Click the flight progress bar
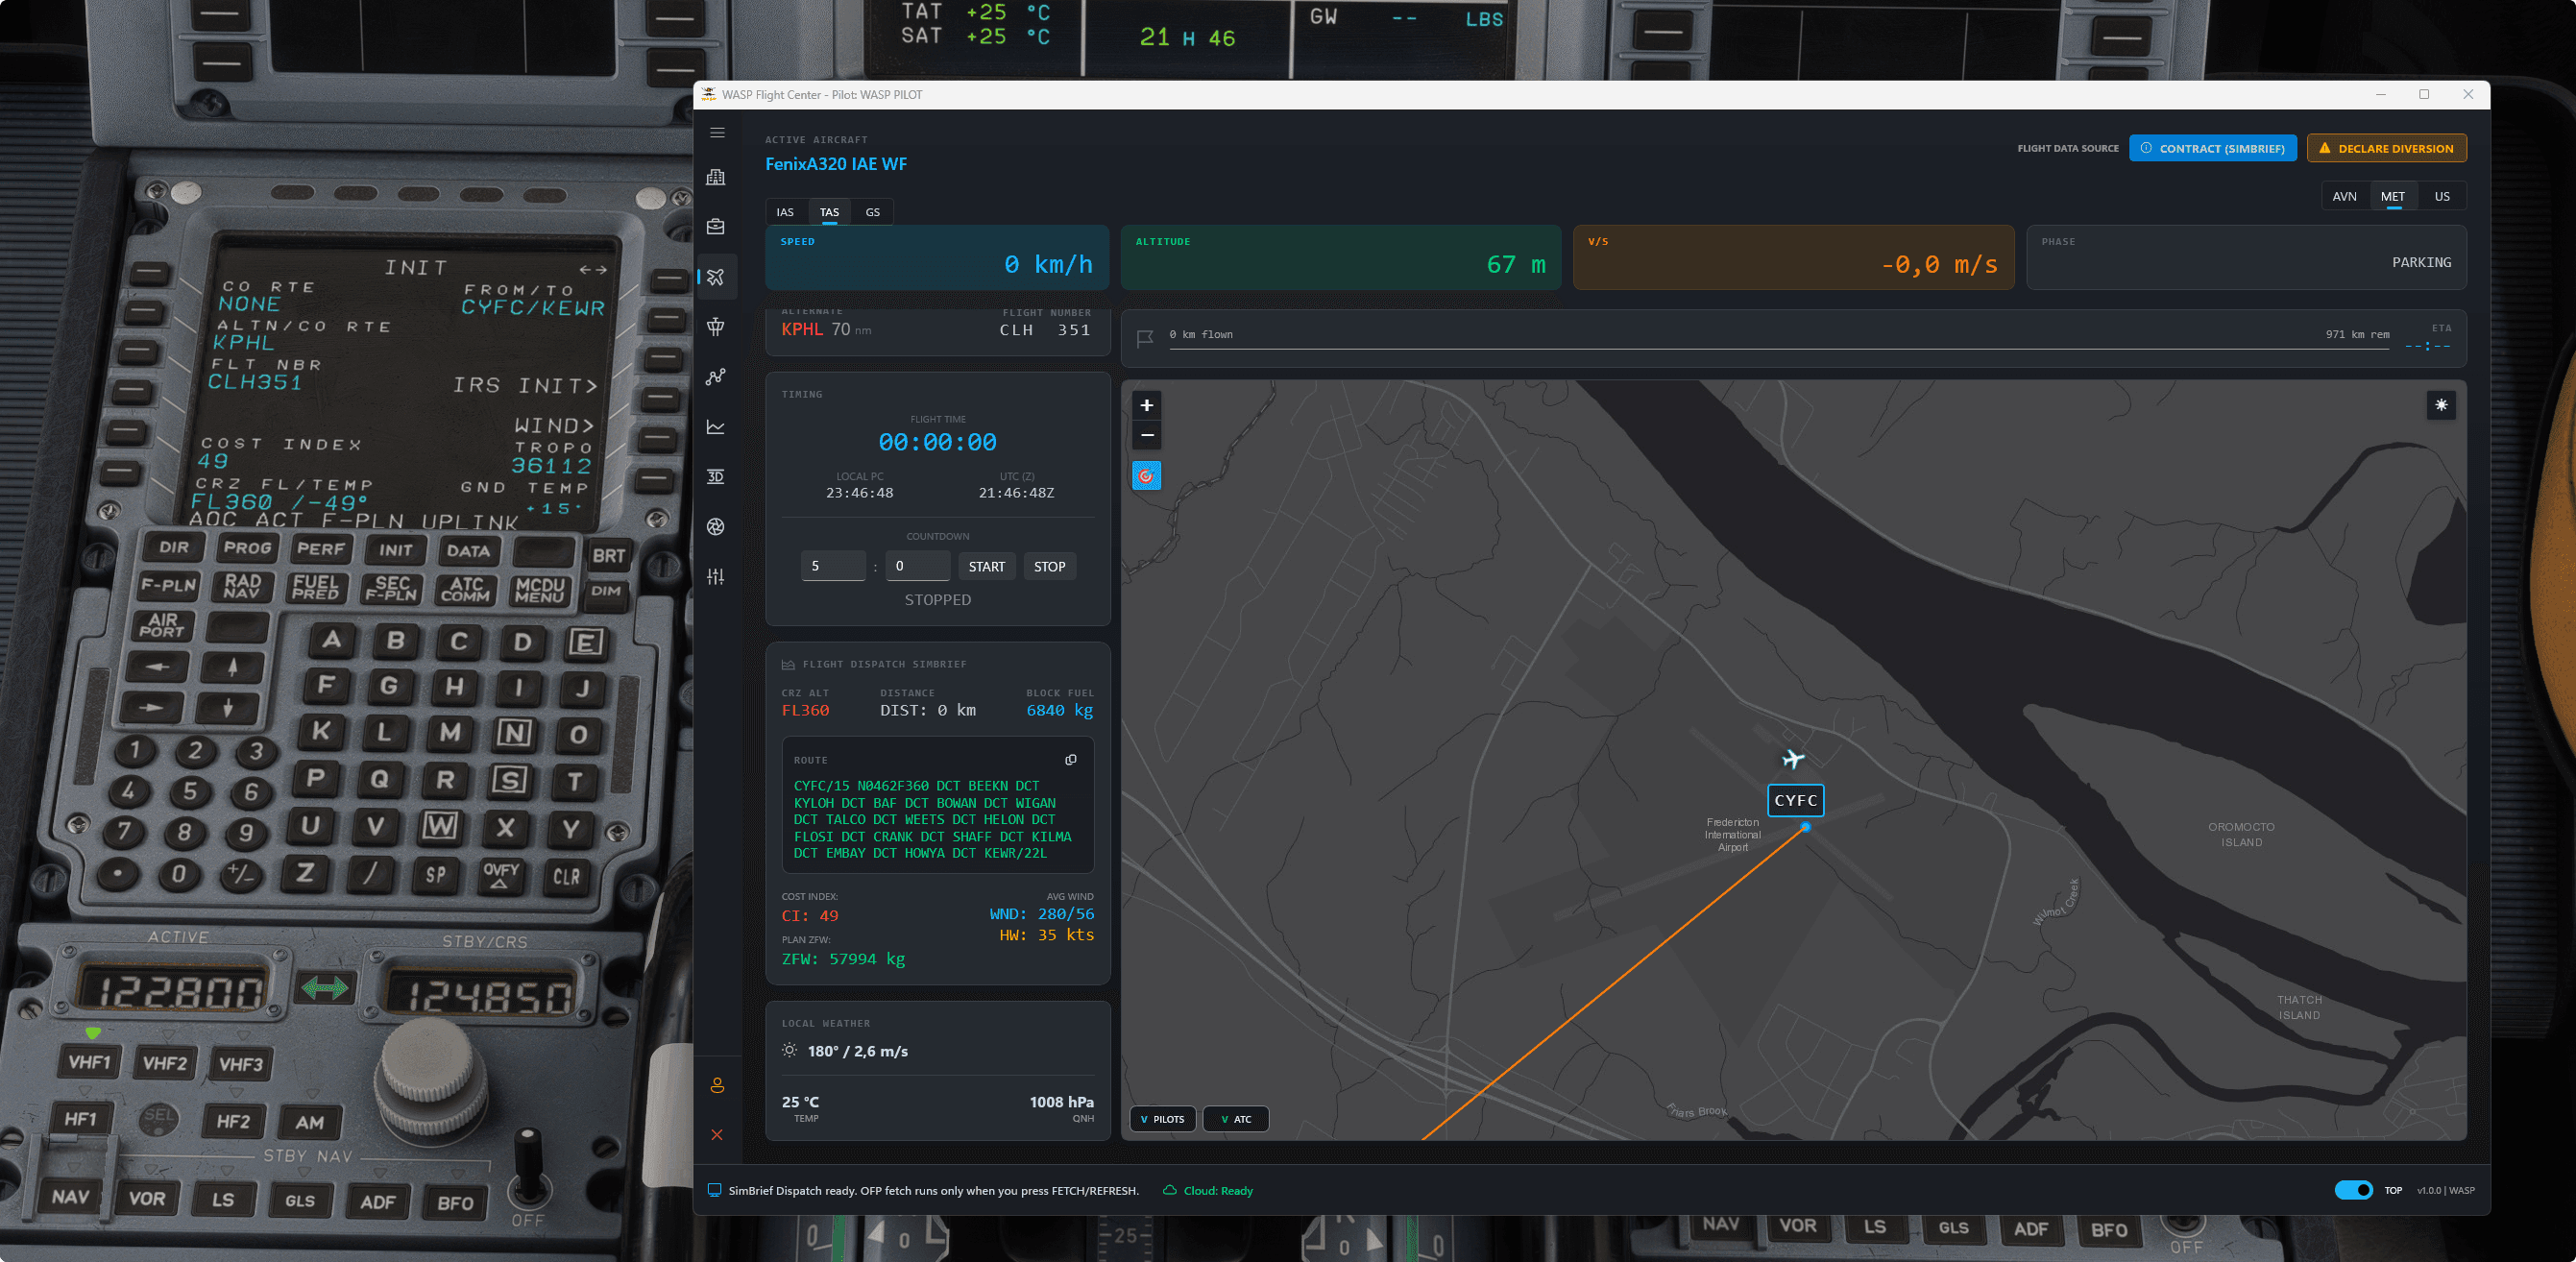This screenshot has height=1262, width=2576. (1780, 348)
